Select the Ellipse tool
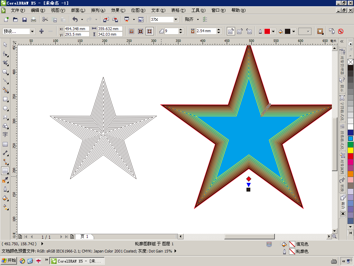The width and height of the screenshot is (354, 266). coord(5,108)
